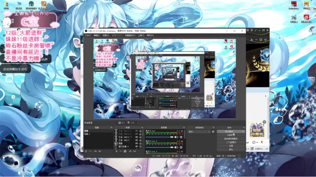Remove the selected scene with the minus icon
316x177 pixels.
point(90,151)
